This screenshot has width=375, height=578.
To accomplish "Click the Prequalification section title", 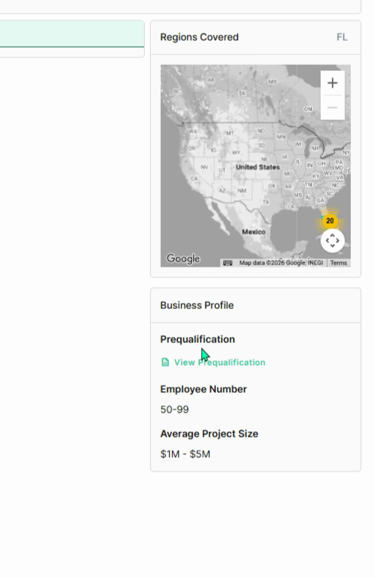I will [198, 339].
